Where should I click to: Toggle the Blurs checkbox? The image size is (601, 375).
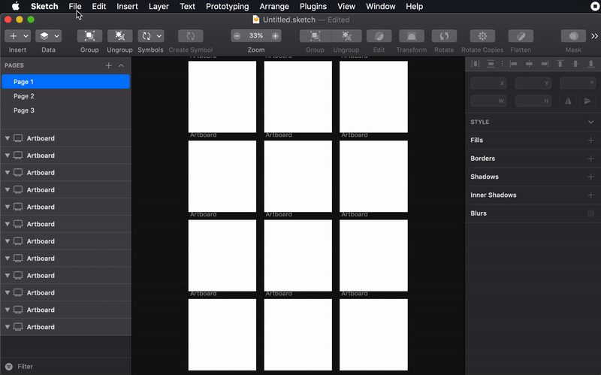590,213
